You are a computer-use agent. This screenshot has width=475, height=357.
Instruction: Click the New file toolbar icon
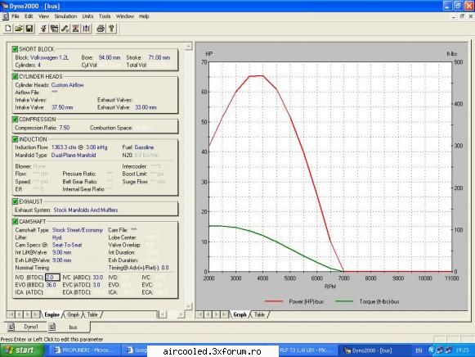(8, 29)
